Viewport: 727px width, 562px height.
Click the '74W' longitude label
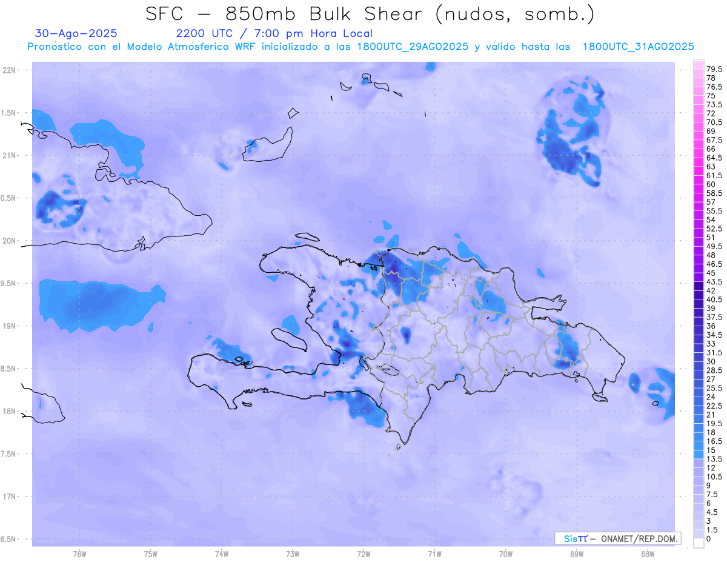click(x=222, y=554)
